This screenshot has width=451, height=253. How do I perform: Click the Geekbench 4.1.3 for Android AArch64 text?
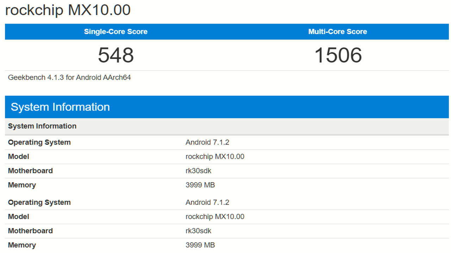click(69, 77)
